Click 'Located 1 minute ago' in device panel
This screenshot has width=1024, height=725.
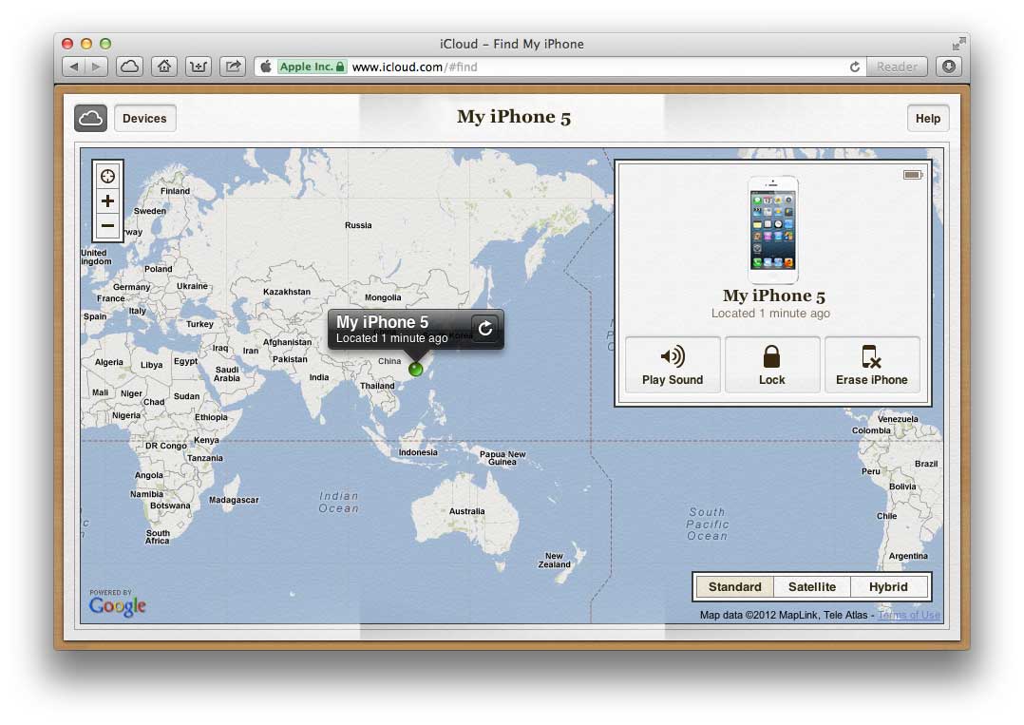(770, 314)
